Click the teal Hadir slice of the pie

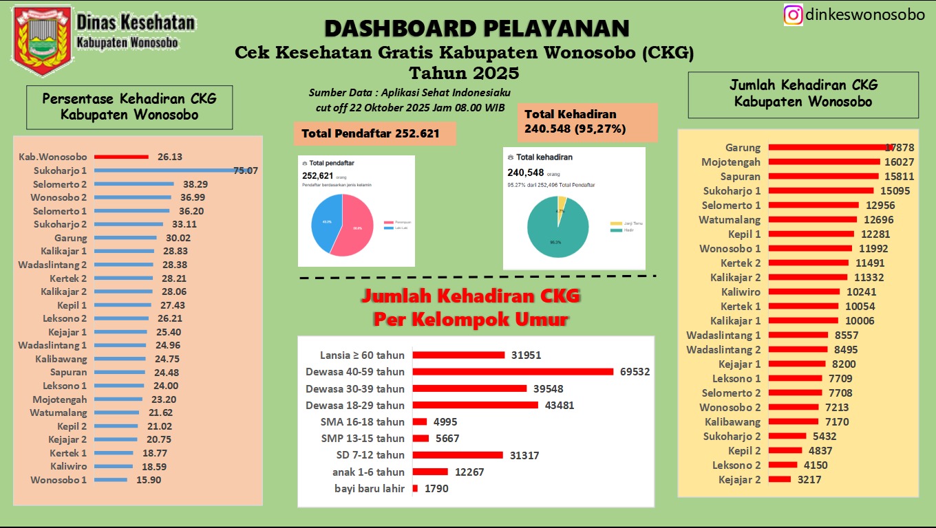click(555, 242)
